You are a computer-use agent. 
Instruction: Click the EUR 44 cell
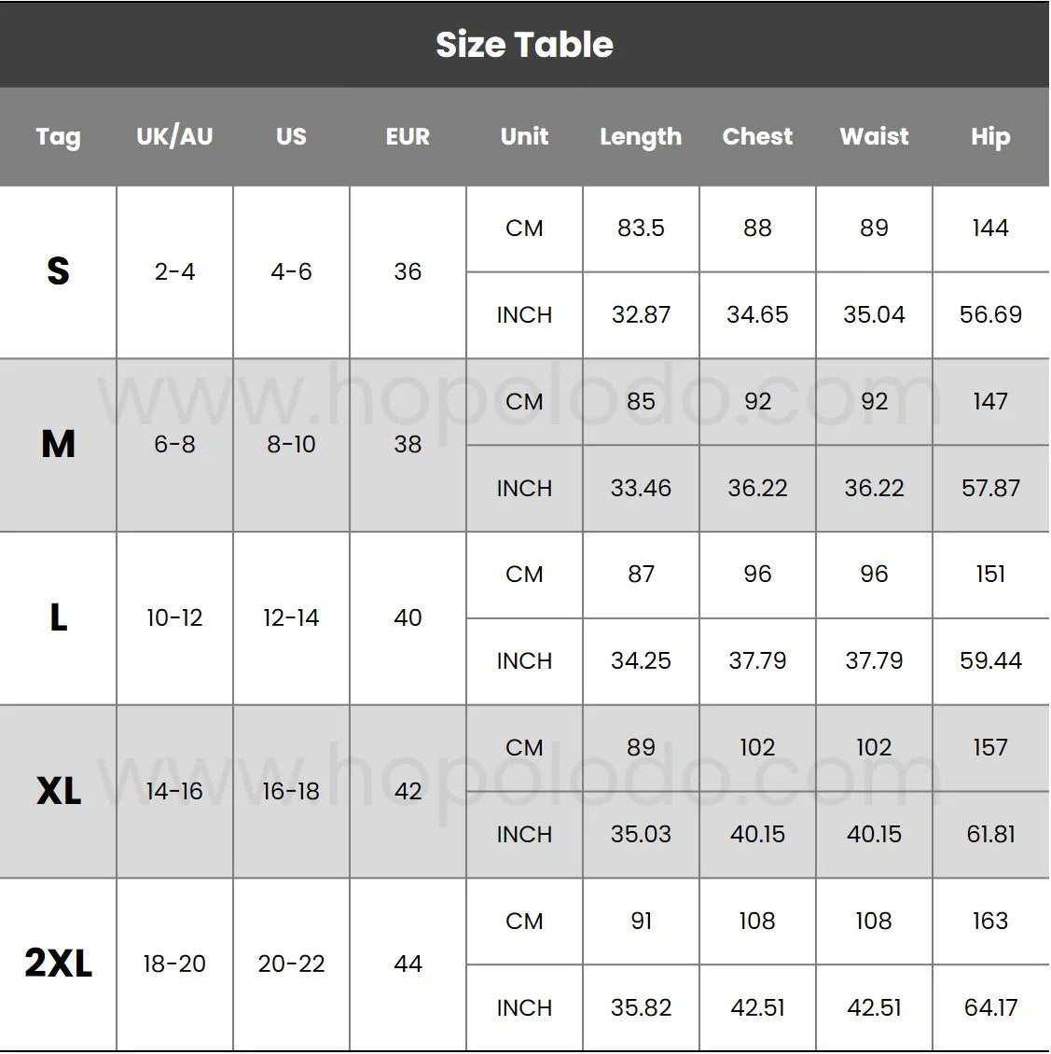(x=408, y=964)
